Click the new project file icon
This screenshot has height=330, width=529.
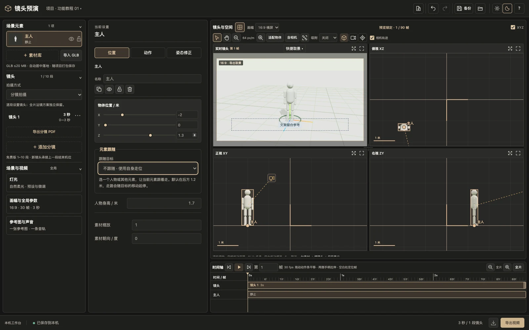tap(418, 9)
